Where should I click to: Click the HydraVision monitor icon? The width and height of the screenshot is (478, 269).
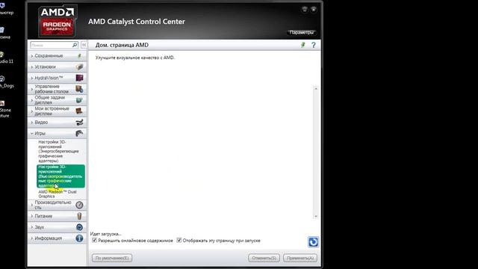coord(79,78)
